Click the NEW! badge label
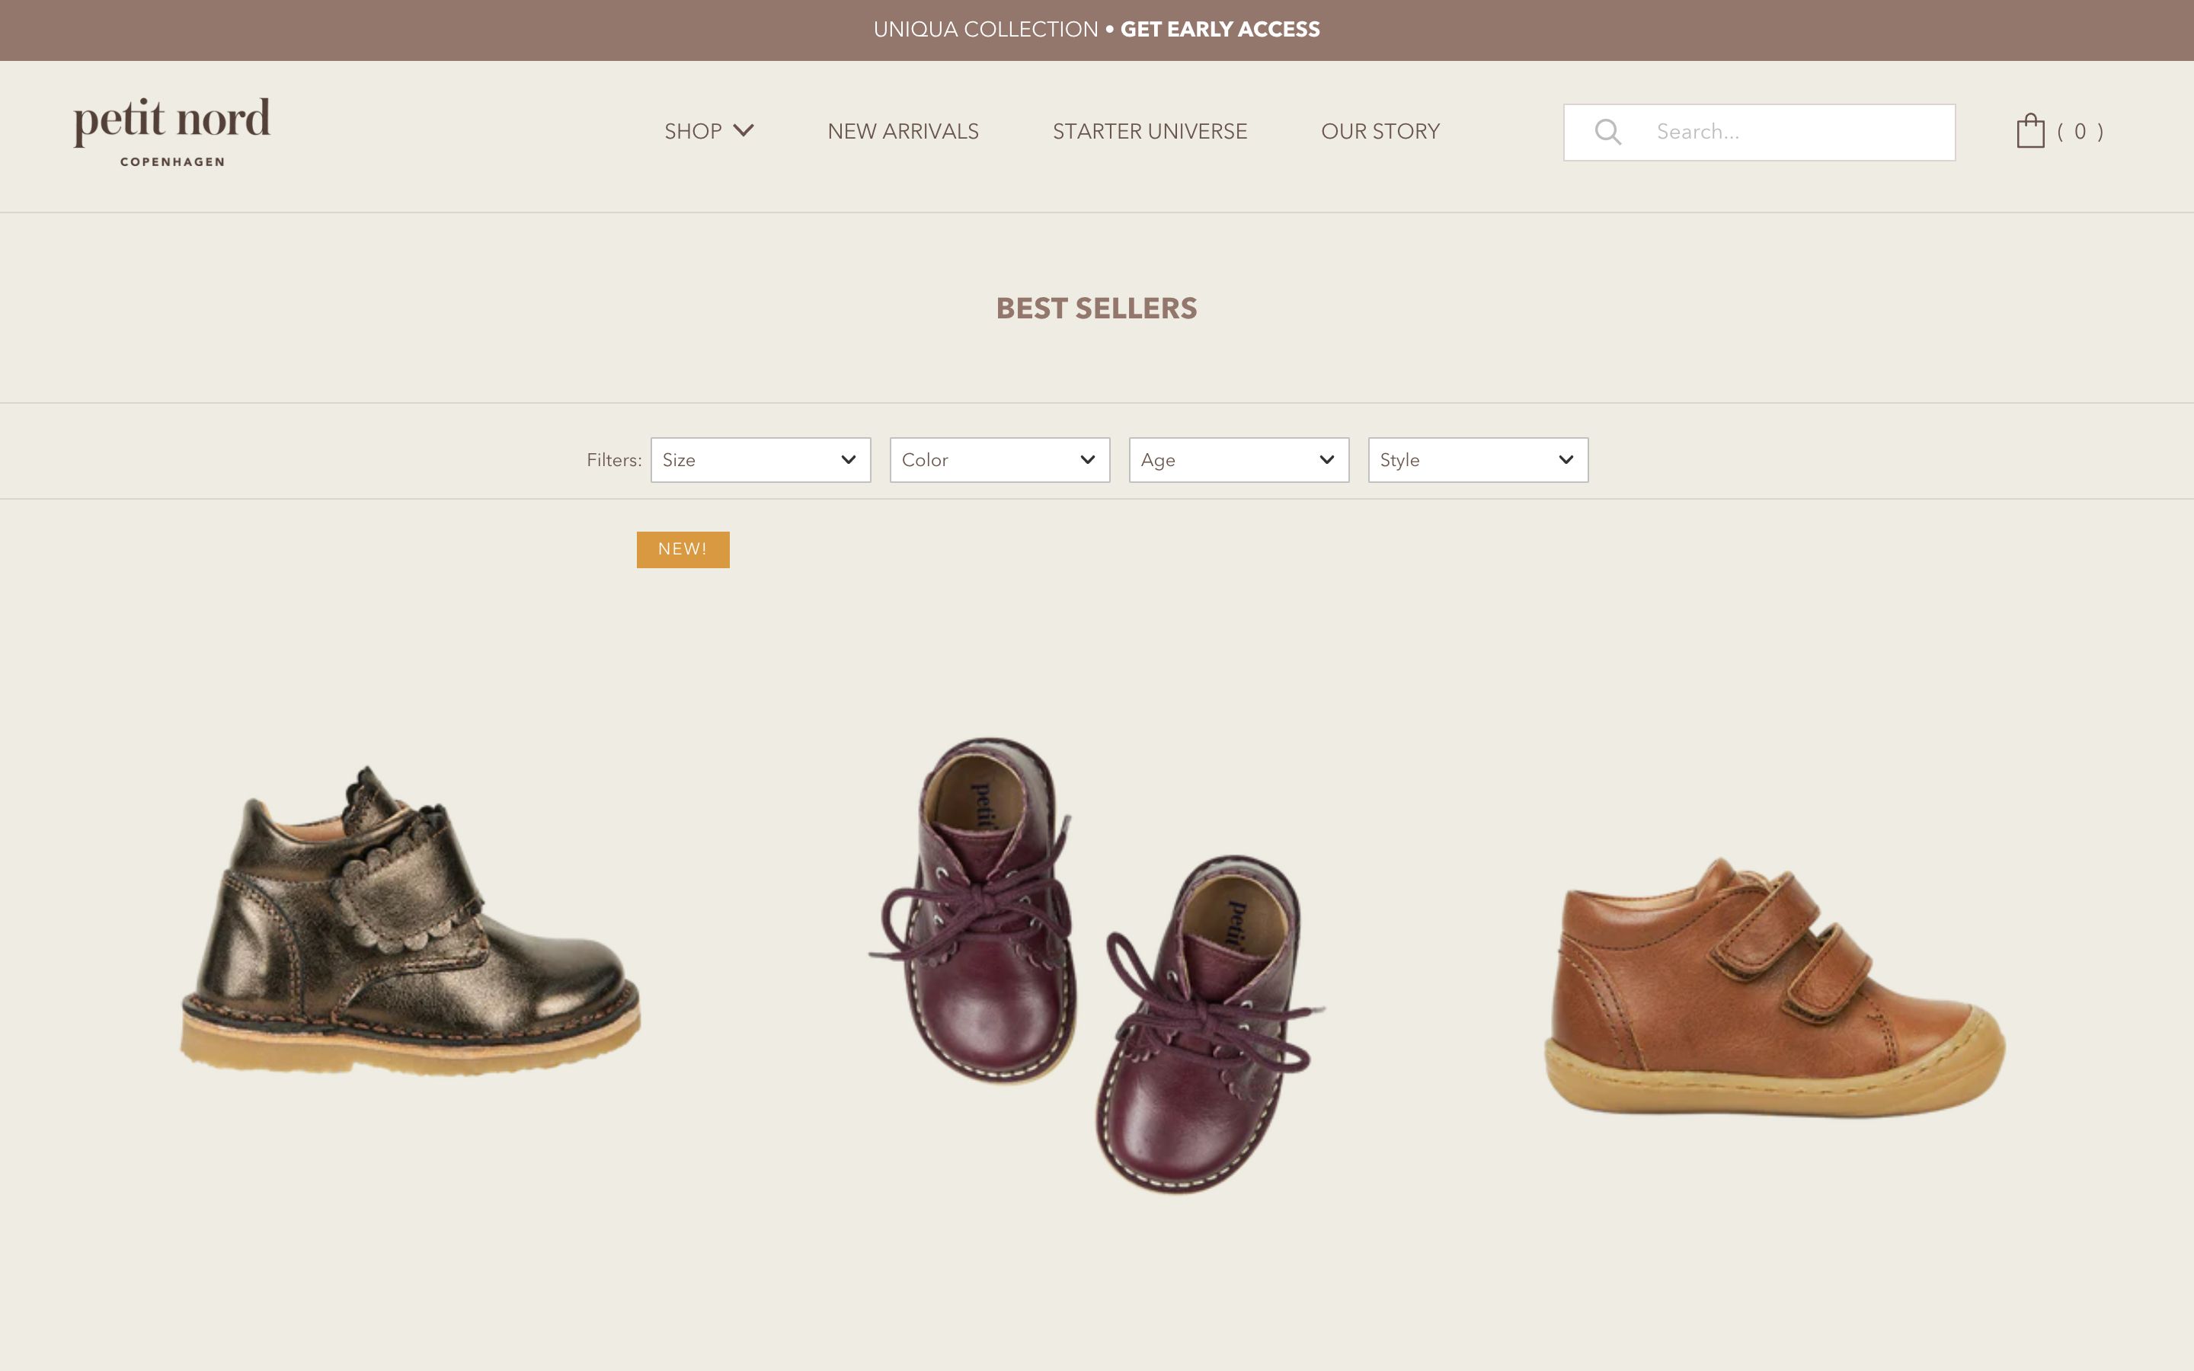 pyautogui.click(x=683, y=548)
